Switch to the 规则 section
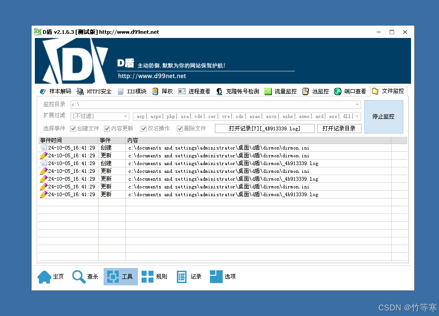The width and height of the screenshot is (439, 316). click(x=148, y=277)
